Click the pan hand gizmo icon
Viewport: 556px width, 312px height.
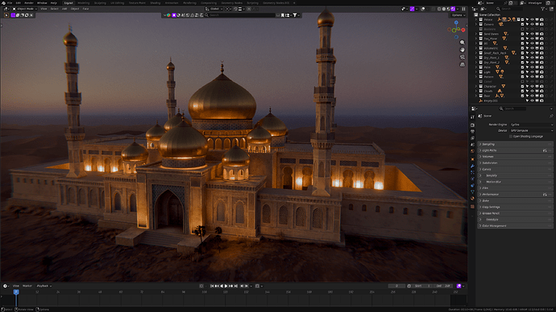click(x=463, y=50)
